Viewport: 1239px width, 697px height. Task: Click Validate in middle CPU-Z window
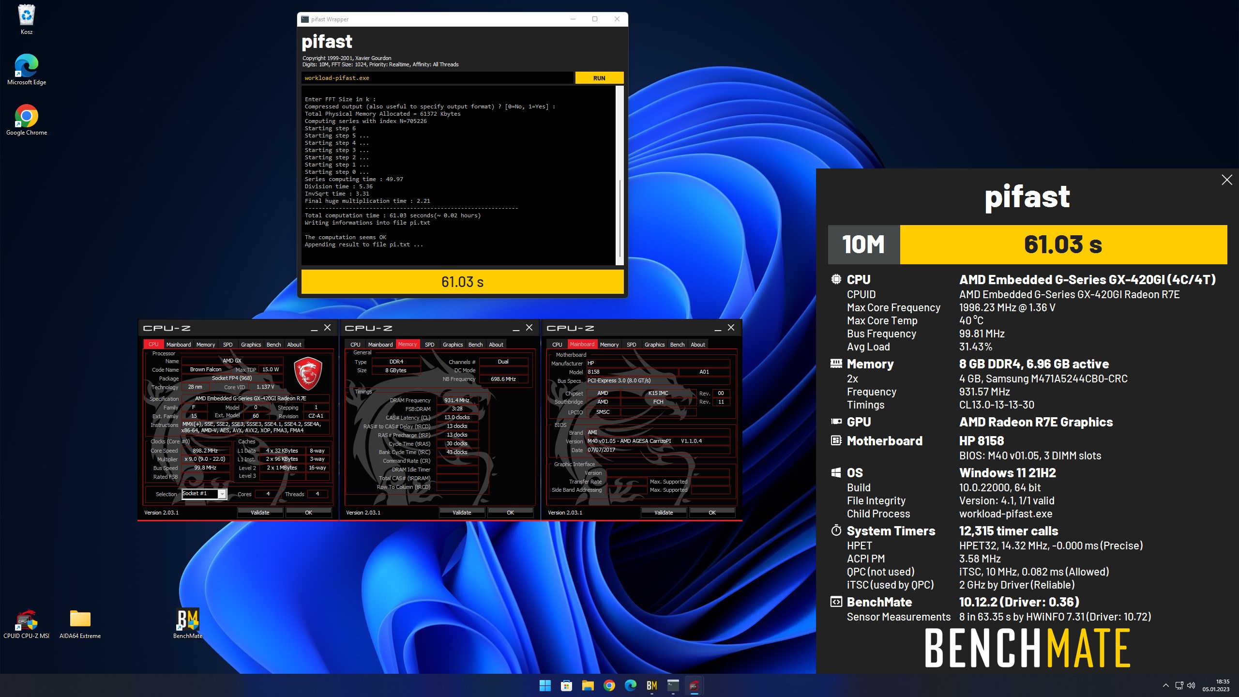(x=462, y=512)
